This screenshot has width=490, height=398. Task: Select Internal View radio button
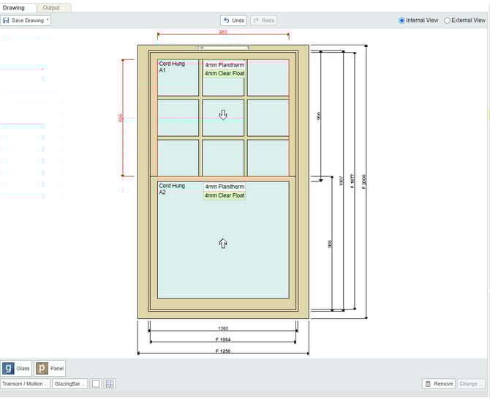point(402,20)
